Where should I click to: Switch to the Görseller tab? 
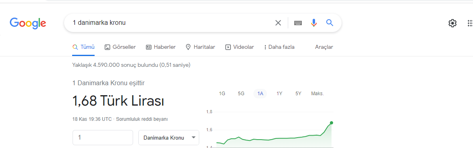(x=120, y=47)
